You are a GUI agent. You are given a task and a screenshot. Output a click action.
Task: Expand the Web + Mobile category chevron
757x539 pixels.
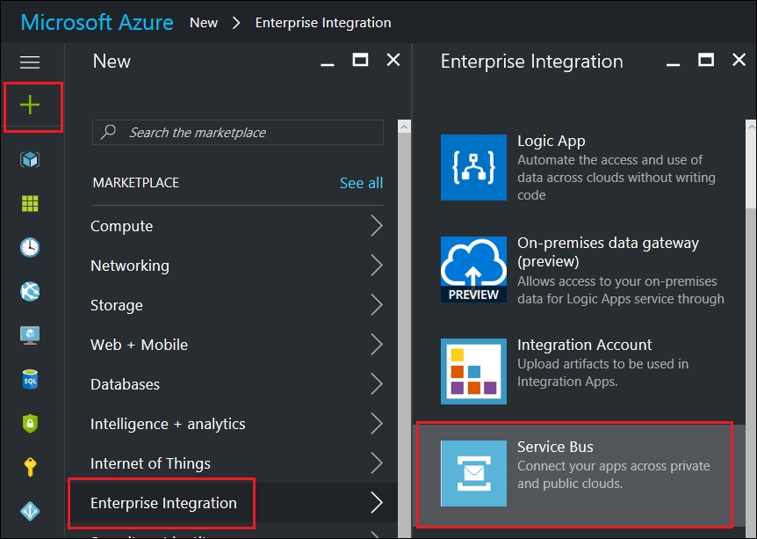coord(377,345)
